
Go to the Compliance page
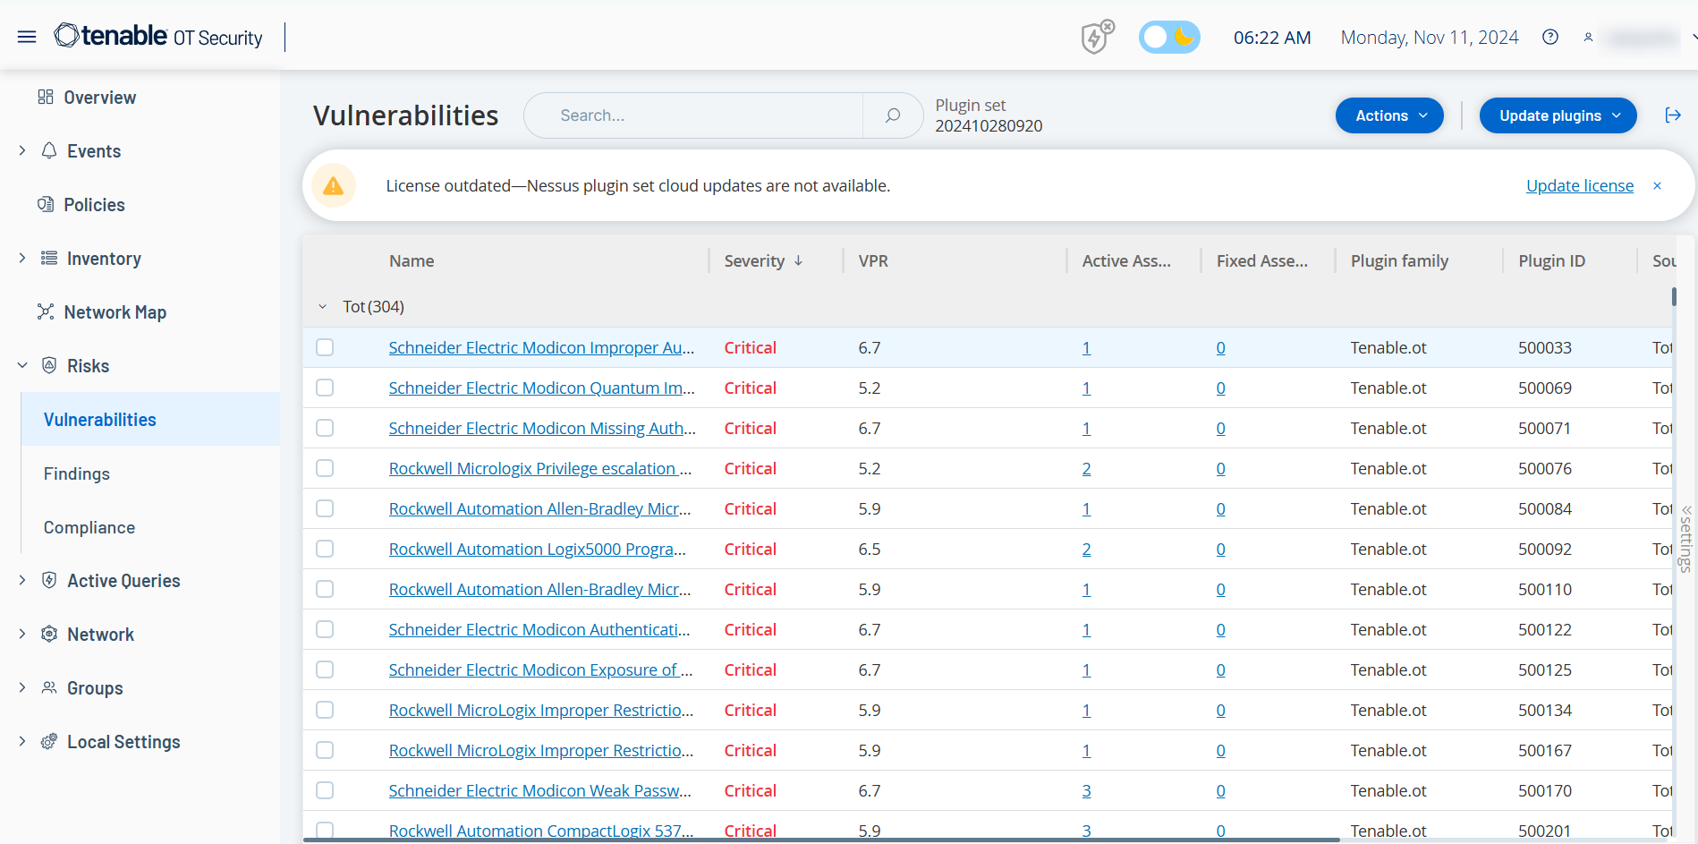point(89,527)
